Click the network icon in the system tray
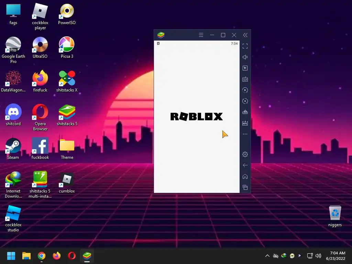Screen dimensions: 352x264 tap(310, 256)
